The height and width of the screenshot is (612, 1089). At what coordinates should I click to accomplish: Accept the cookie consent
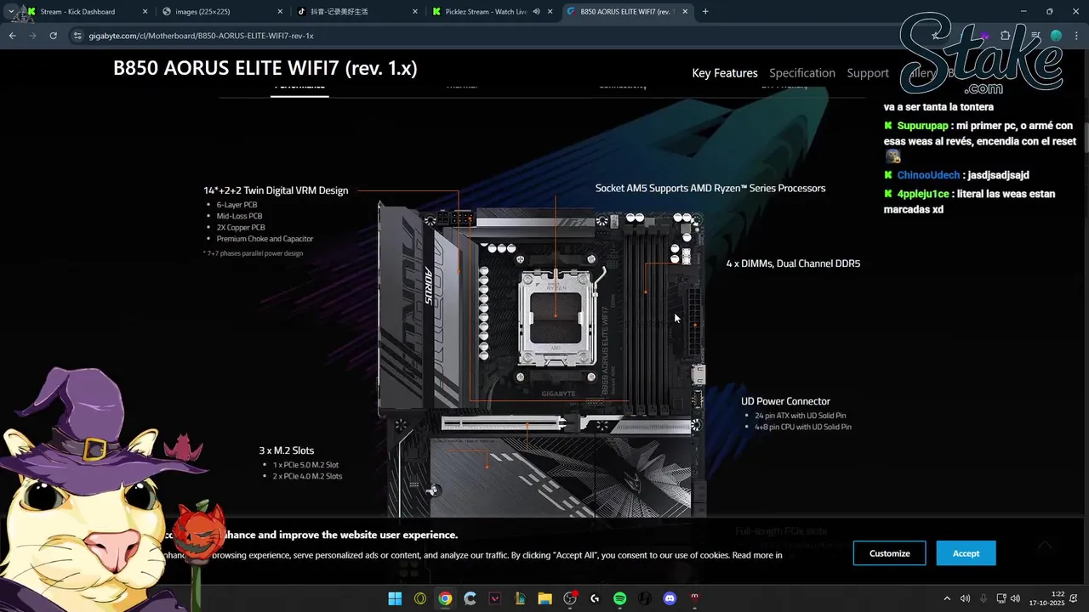[x=966, y=553]
